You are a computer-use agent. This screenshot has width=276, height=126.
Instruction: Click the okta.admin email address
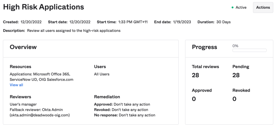[40, 115]
